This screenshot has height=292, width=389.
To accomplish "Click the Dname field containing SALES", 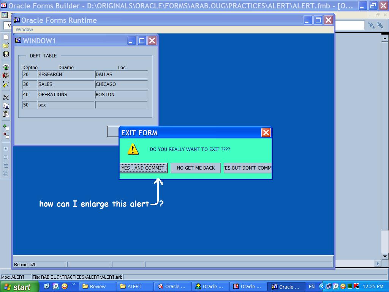I will (66, 84).
